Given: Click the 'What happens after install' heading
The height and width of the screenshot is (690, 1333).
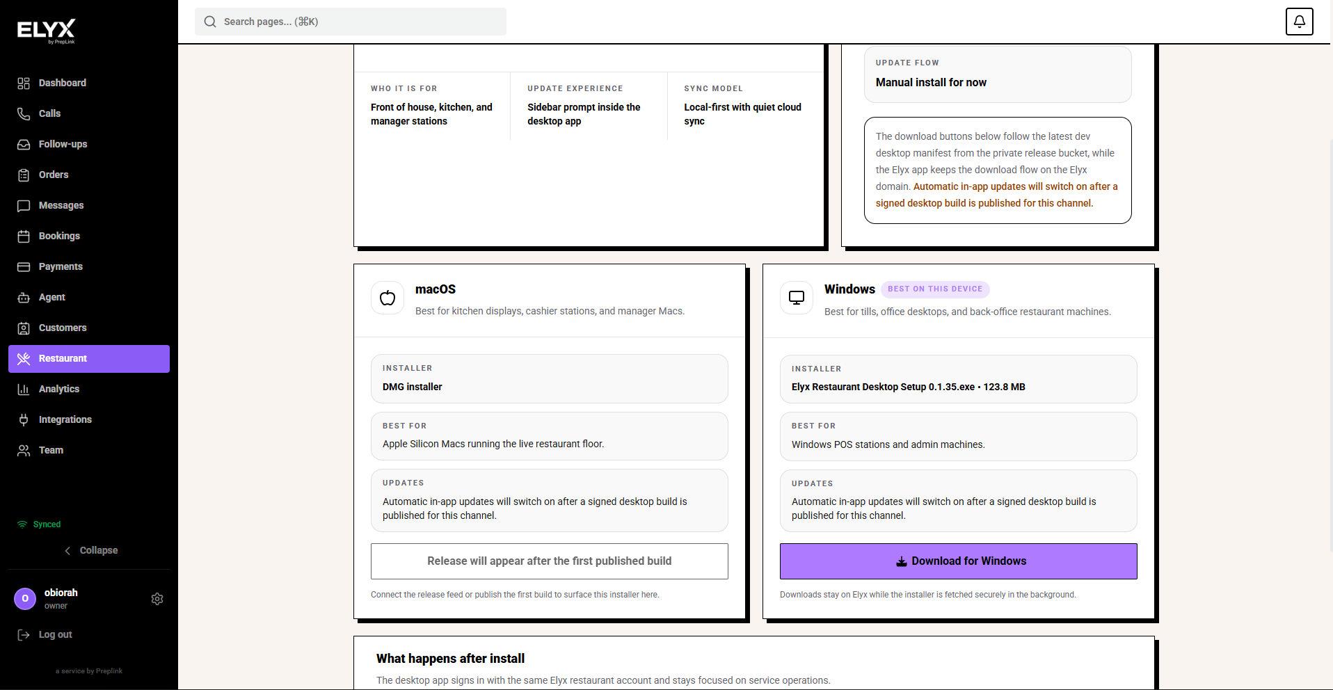Looking at the screenshot, I should tap(451, 659).
